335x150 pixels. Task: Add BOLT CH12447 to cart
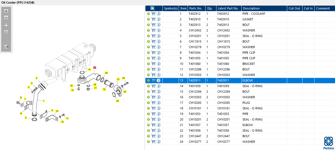click(x=154, y=136)
